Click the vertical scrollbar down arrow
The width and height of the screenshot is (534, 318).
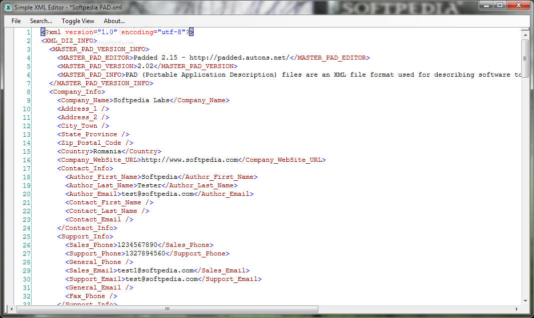[x=525, y=300]
